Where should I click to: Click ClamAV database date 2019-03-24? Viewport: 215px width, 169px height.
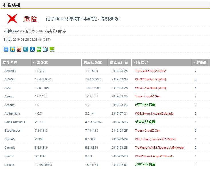point(120,139)
